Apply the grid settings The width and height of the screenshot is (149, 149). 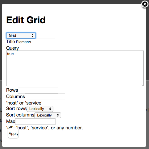(x=13, y=133)
